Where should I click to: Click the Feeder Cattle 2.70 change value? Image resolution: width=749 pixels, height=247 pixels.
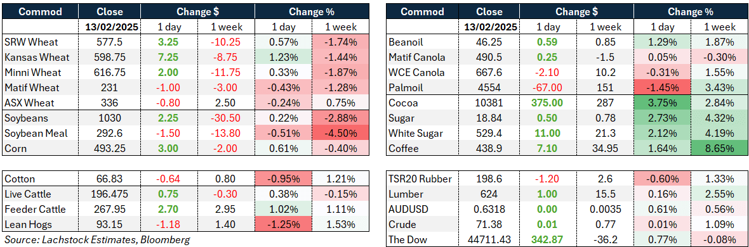169,210
